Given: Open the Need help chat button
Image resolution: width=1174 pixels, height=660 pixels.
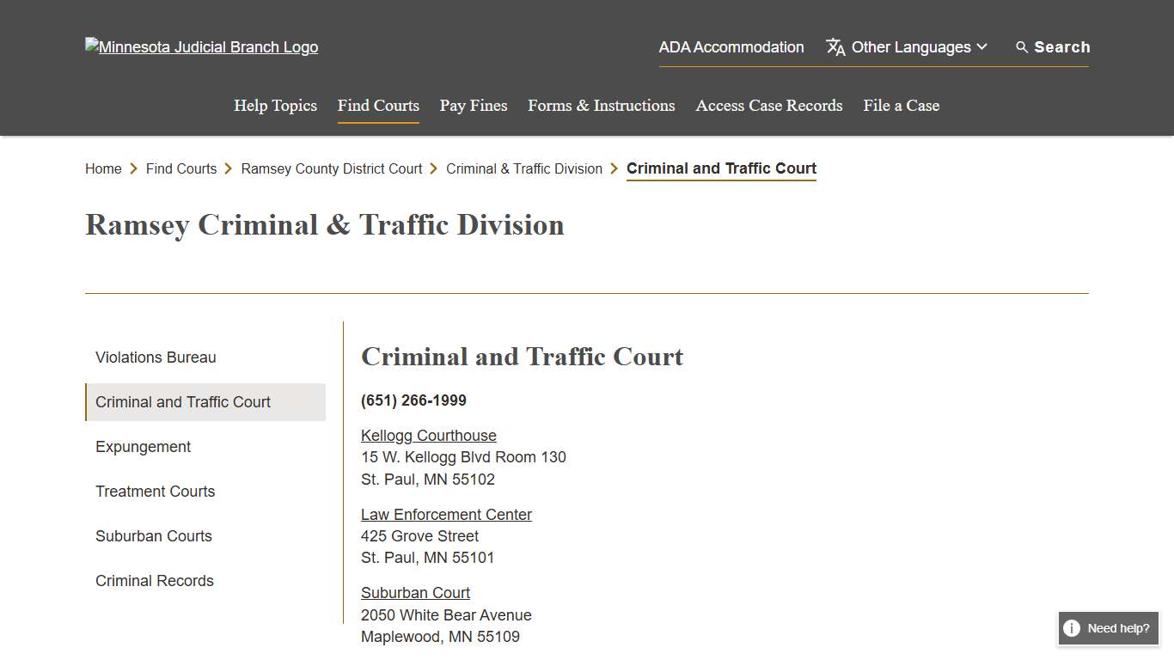Looking at the screenshot, I should [x=1108, y=628].
